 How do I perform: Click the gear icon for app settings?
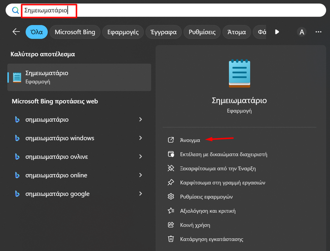click(x=171, y=196)
